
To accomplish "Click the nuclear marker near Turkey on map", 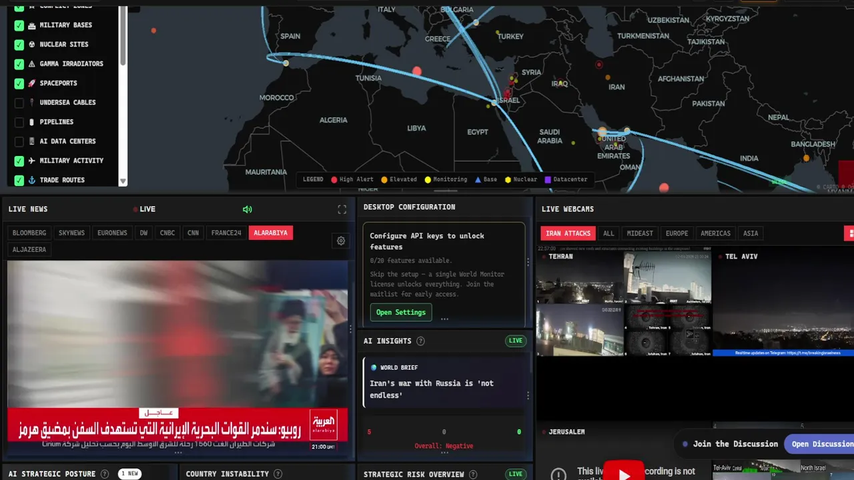I will (x=498, y=32).
